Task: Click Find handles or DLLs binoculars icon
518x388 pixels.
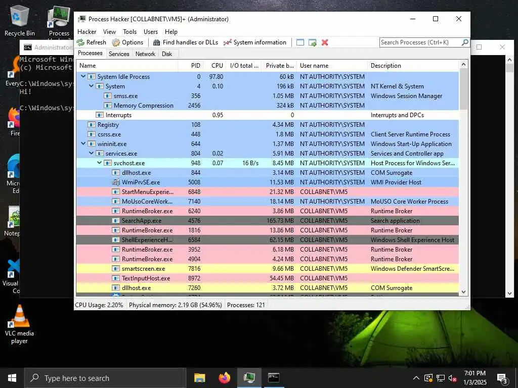Action: (157, 42)
